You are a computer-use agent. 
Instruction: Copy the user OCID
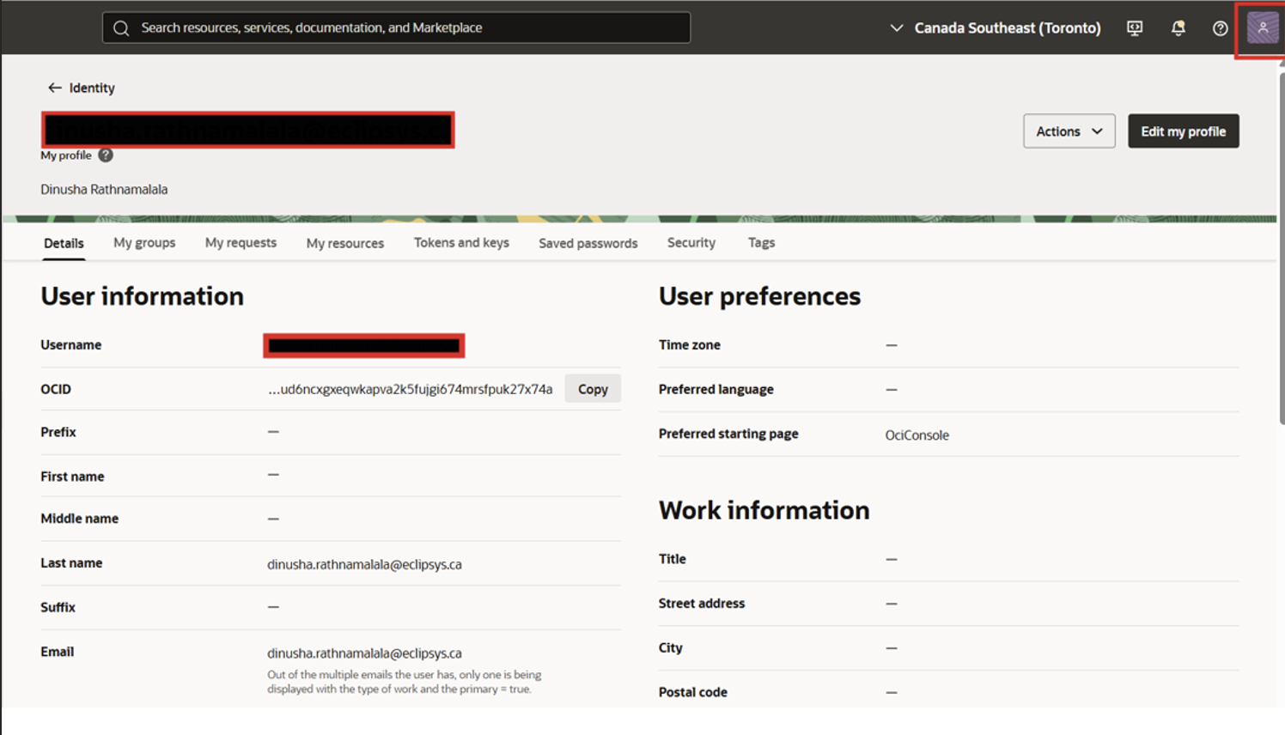click(x=592, y=388)
